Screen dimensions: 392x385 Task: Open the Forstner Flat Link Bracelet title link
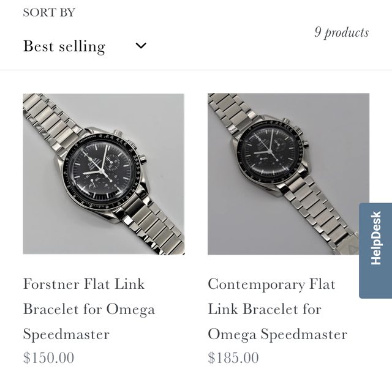[89, 309]
